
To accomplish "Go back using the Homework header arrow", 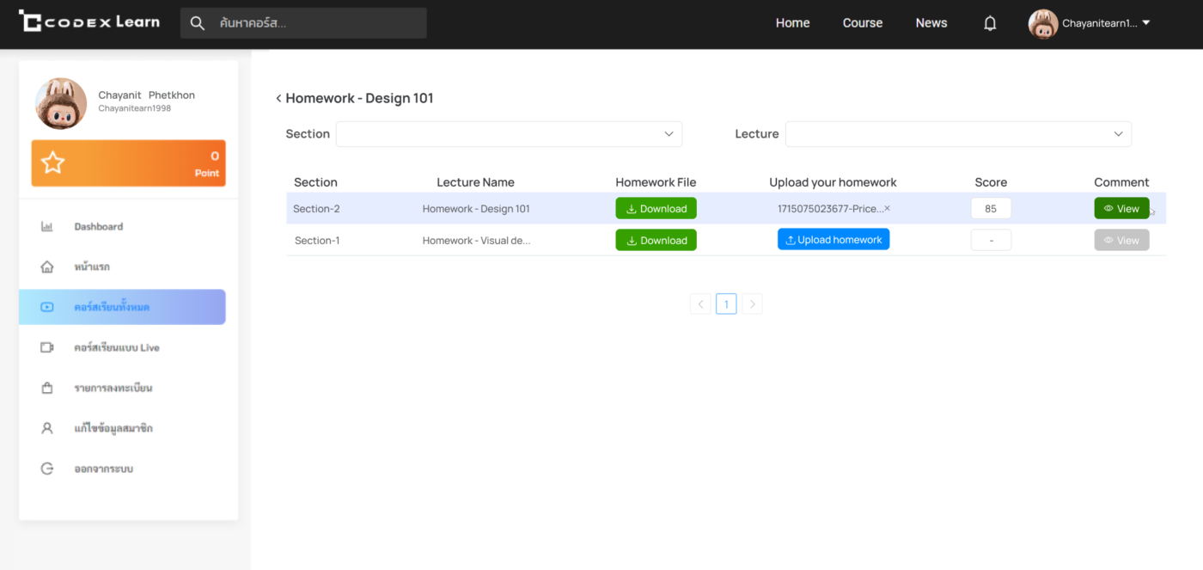I will pyautogui.click(x=278, y=99).
